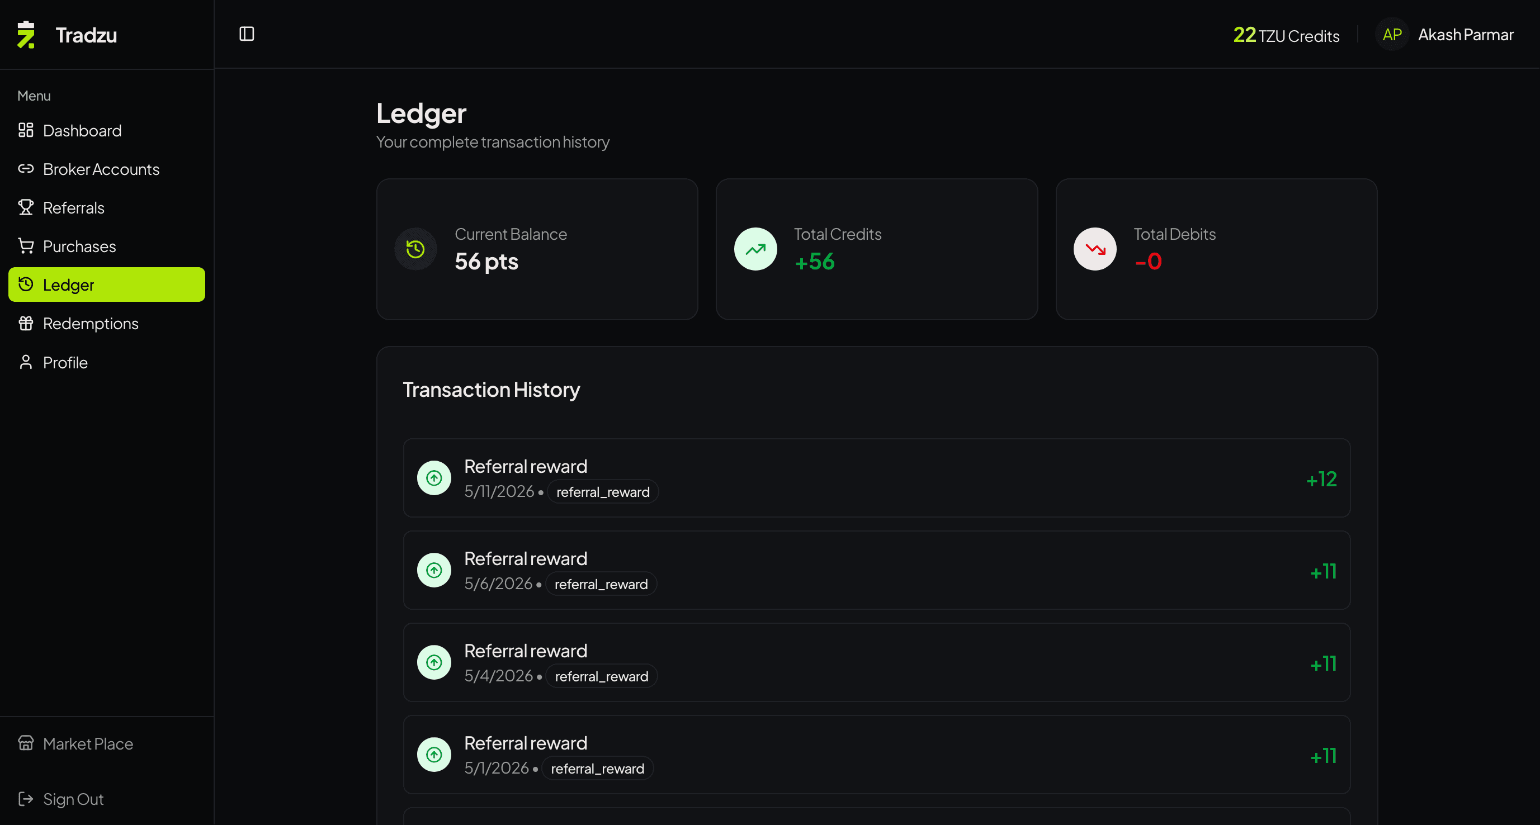This screenshot has height=825, width=1540.
Task: Click +11 amount on 5/1/2026 row
Action: (1323, 756)
